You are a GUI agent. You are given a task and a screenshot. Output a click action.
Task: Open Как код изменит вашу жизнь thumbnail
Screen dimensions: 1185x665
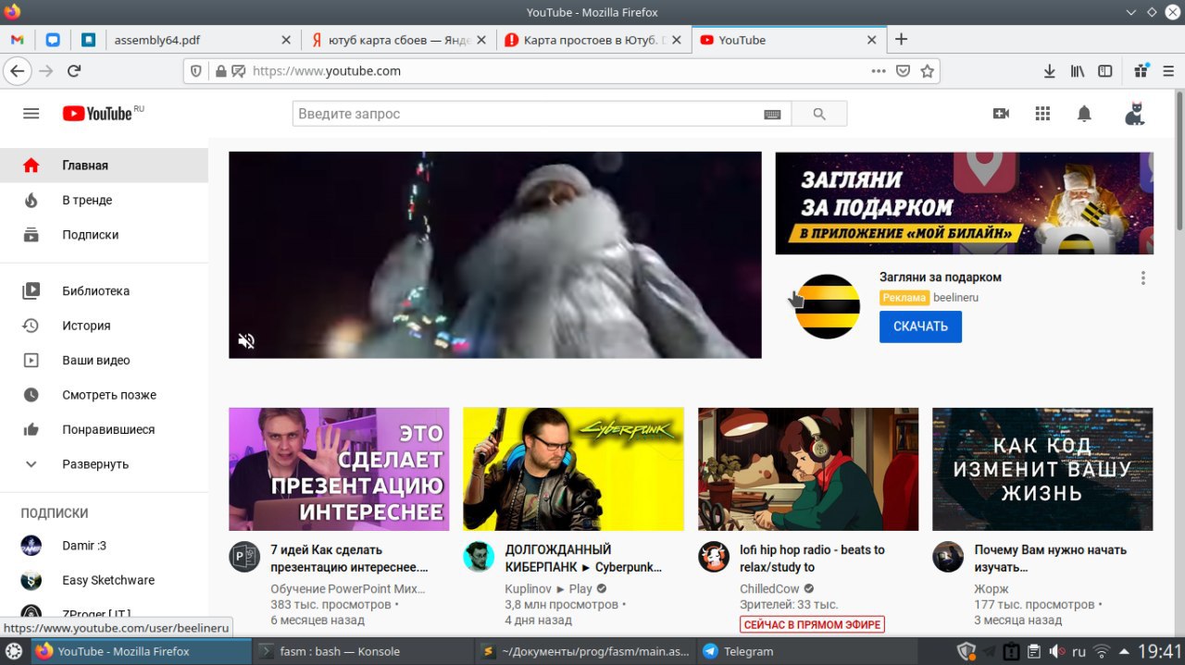coord(1042,469)
